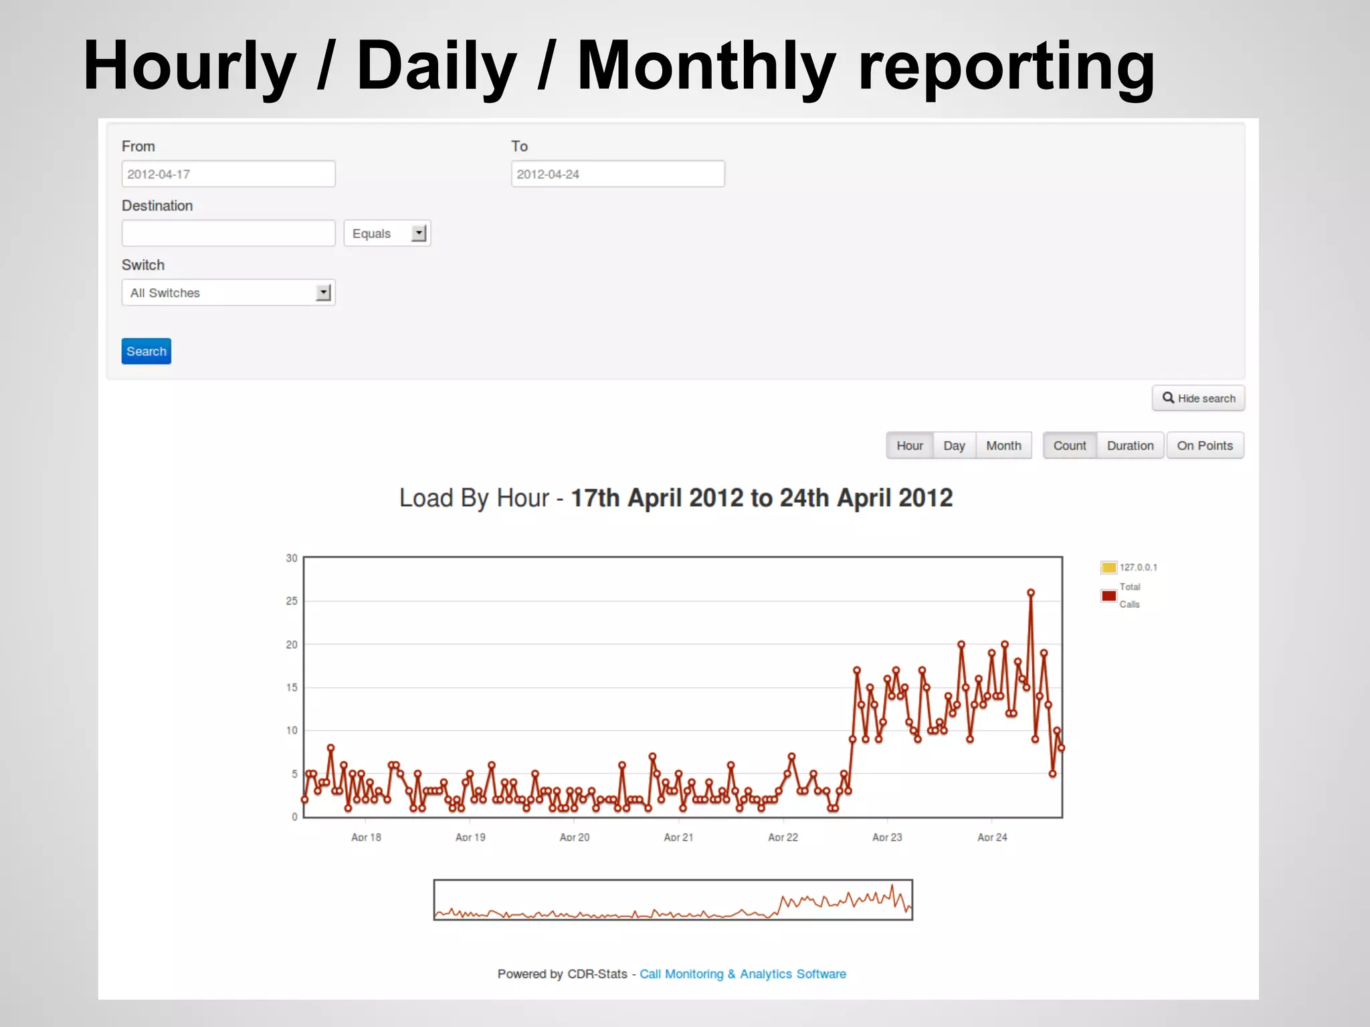Click the red Total Calls legend swatch

pyautogui.click(x=1108, y=596)
